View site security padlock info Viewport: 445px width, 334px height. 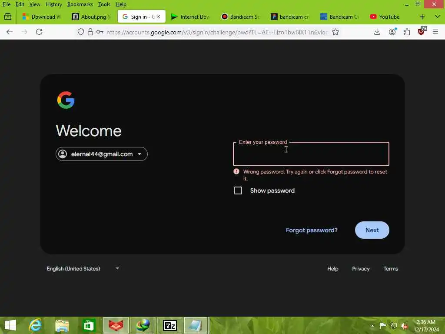click(x=90, y=32)
